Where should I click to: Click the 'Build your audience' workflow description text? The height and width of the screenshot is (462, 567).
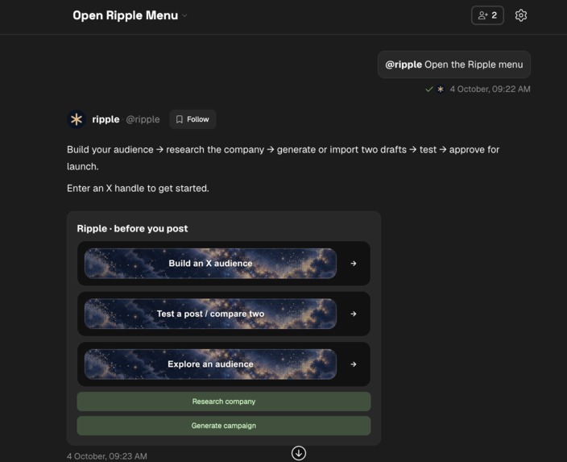pyautogui.click(x=283, y=158)
